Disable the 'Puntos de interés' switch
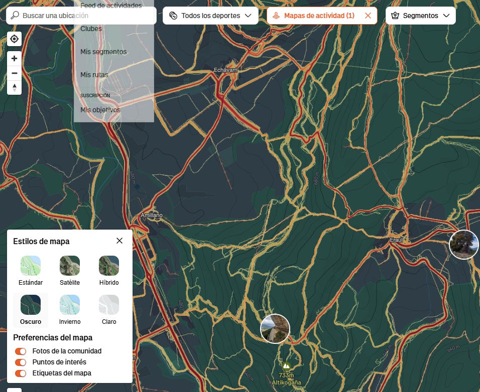The height and width of the screenshot is (392, 480). [x=21, y=362]
